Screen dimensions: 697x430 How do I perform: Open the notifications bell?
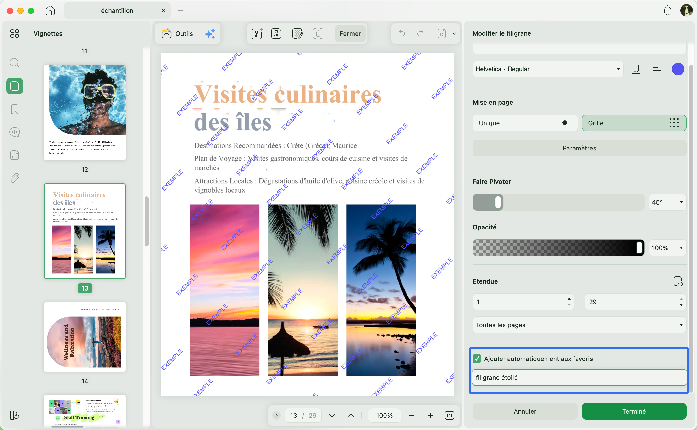click(667, 10)
